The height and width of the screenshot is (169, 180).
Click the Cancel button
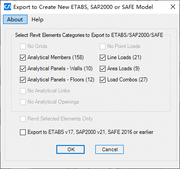point(110,149)
